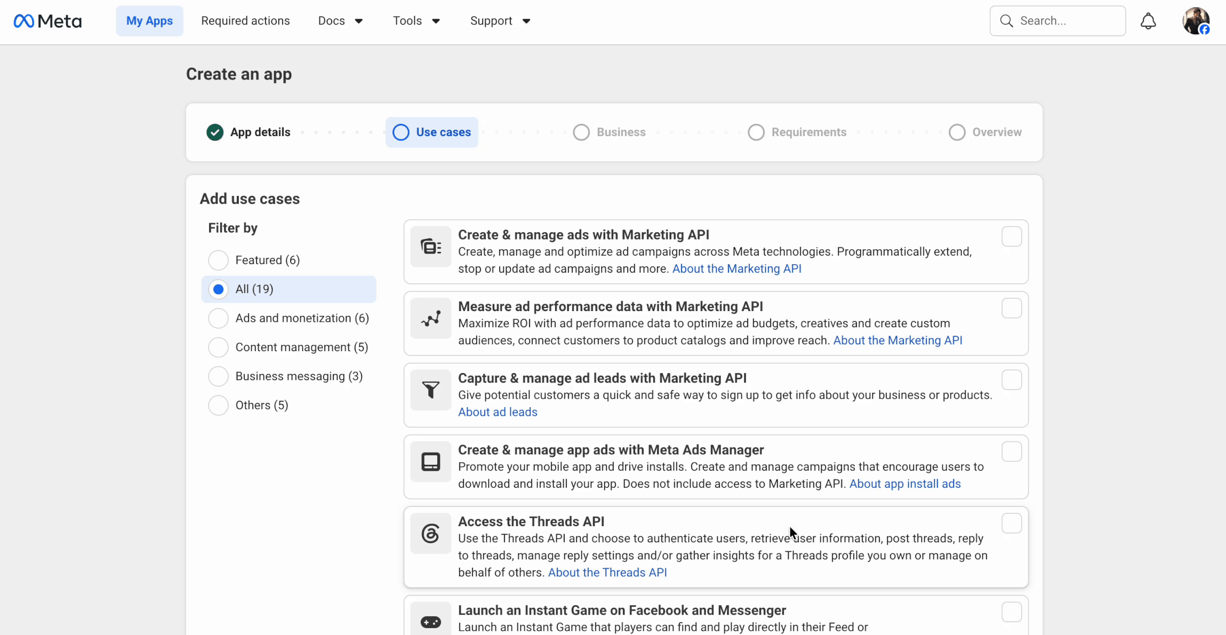Check Create & manage app ads use case
Viewport: 1226px width, 635px height.
[x=1012, y=451]
